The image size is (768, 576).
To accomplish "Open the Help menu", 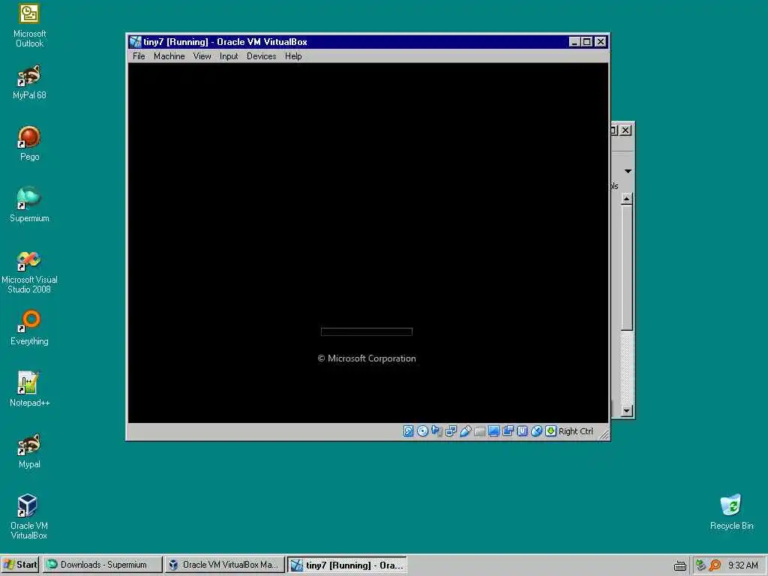I will [x=293, y=56].
